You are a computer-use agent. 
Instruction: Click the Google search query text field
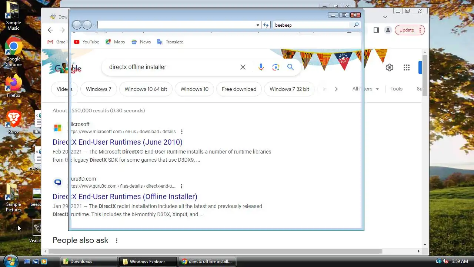[172, 67]
